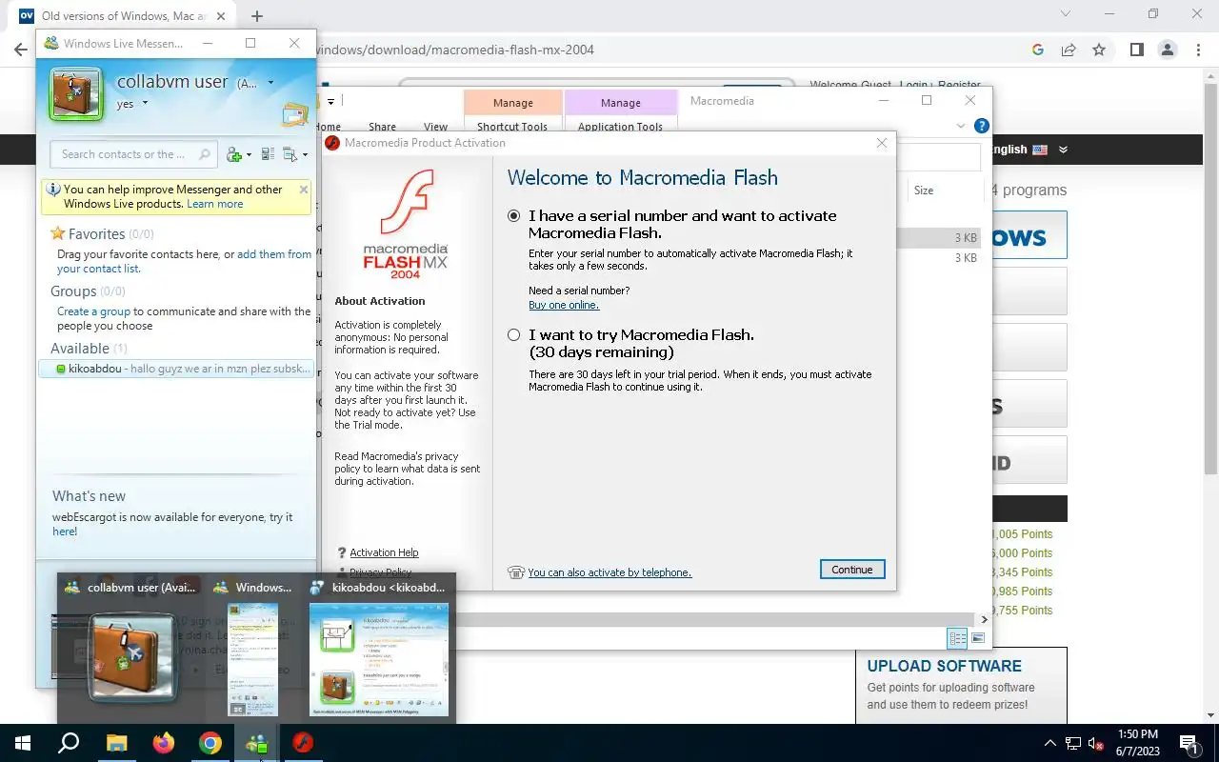Choose the 'try Macromedia Flash' trial option

[514, 335]
